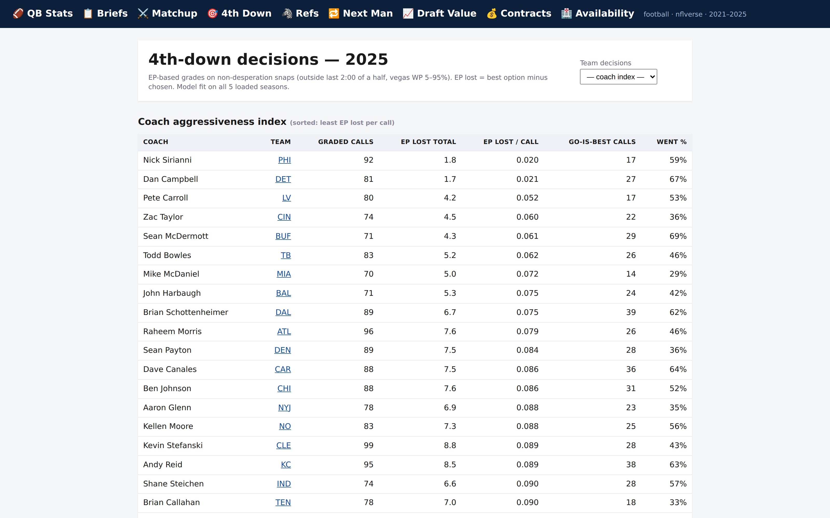Image resolution: width=830 pixels, height=518 pixels.
Task: Click Mike McDaniel's 29% went value
Action: tap(678, 274)
